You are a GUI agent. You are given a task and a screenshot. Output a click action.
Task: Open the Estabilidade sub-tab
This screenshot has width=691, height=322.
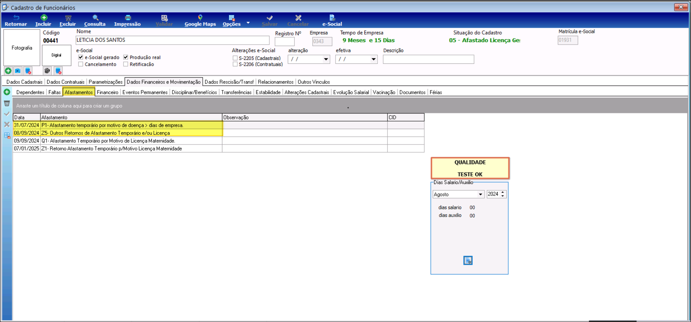(268, 92)
